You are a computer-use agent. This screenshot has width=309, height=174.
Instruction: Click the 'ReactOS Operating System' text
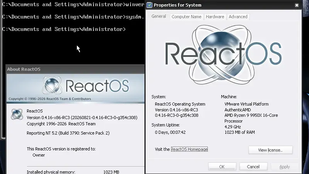(x=180, y=104)
